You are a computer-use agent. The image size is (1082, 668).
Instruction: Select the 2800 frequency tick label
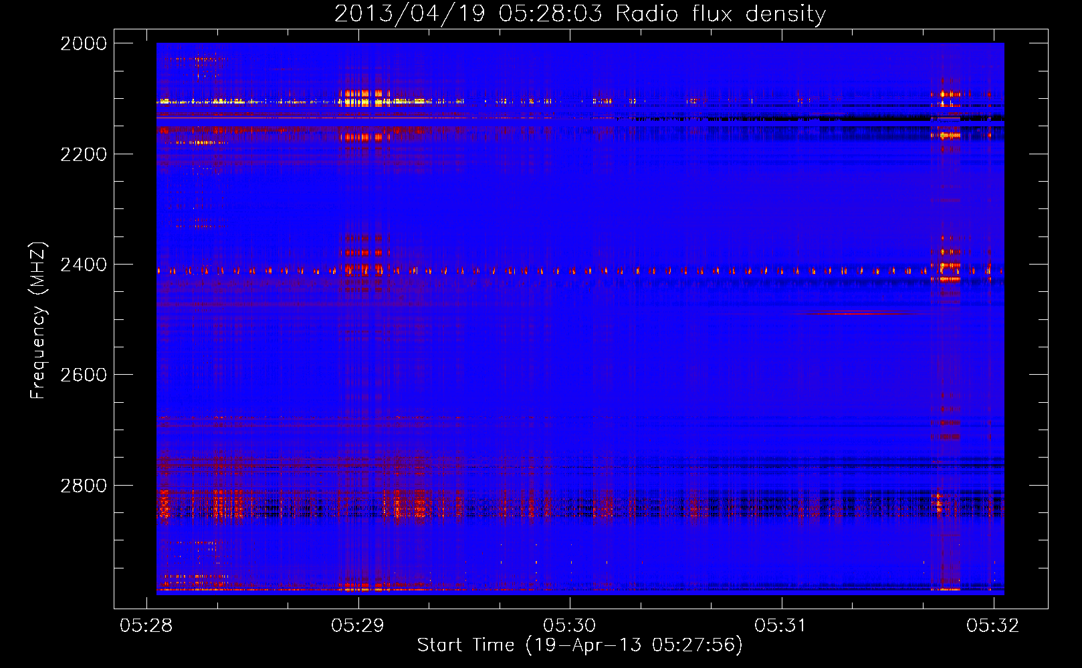84,486
